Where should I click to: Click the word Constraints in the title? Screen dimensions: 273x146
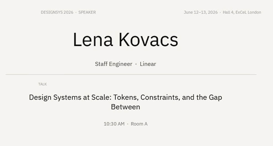(160, 97)
